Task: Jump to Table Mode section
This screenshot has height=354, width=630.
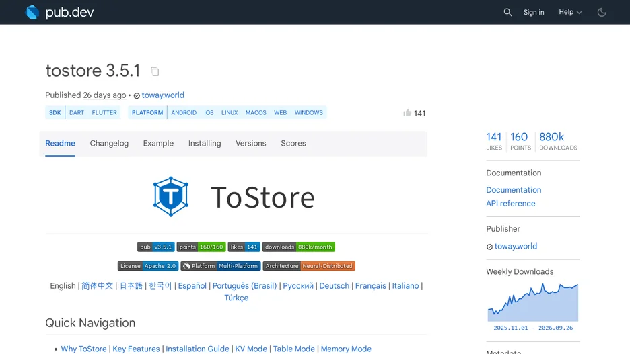Action: point(294,349)
